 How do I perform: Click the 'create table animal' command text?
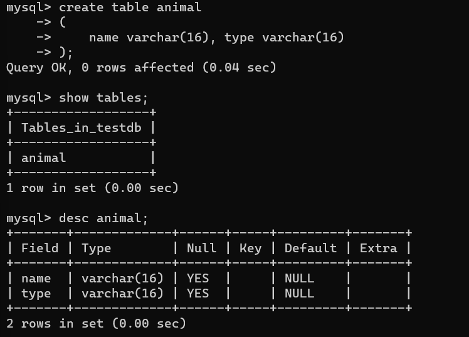coord(130,7)
